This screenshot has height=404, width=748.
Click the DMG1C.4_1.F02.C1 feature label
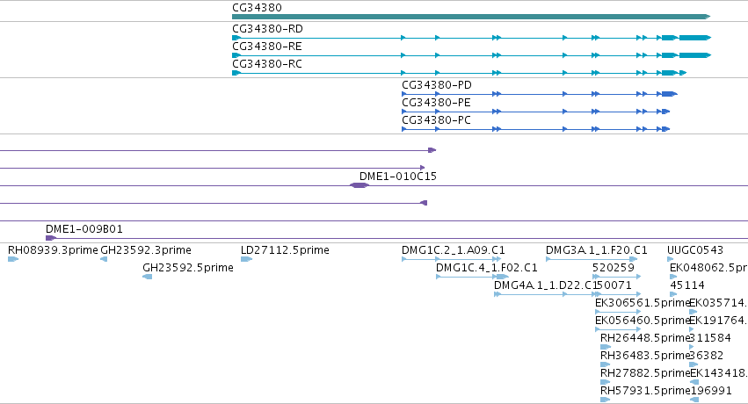pos(487,268)
